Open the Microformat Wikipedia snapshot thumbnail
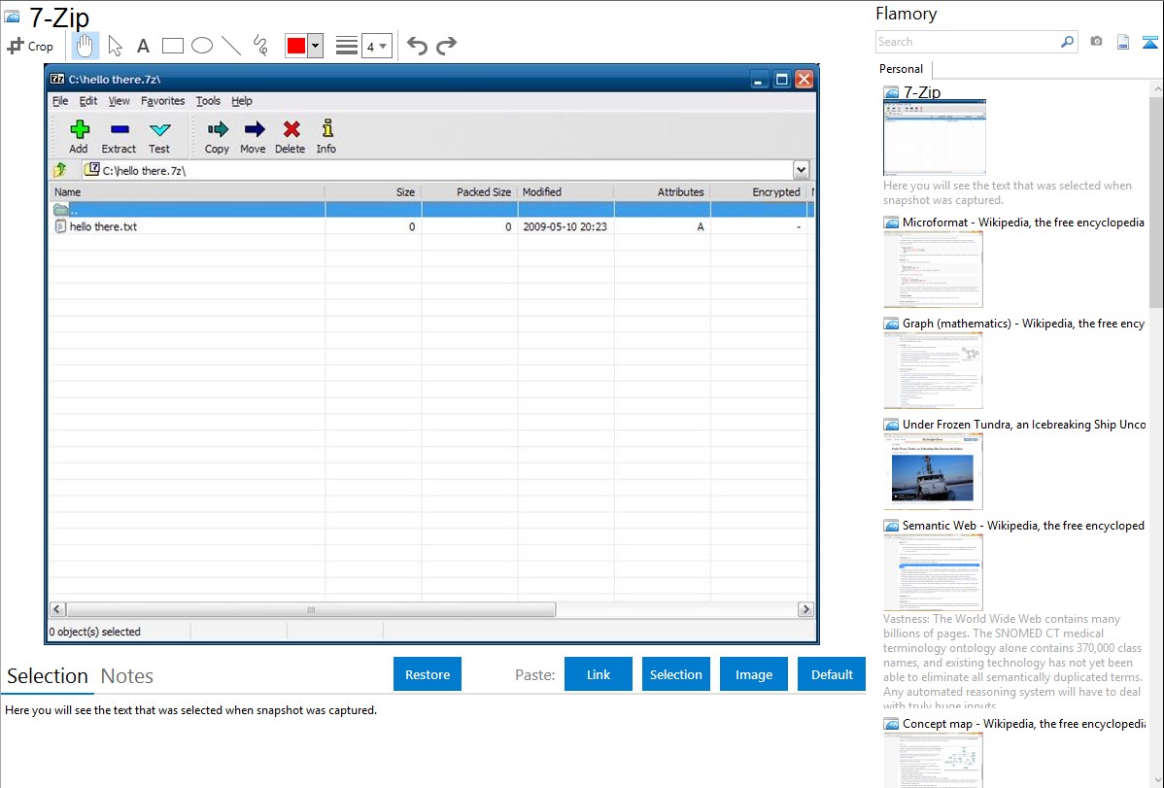Image resolution: width=1164 pixels, height=788 pixels. pyautogui.click(x=933, y=269)
